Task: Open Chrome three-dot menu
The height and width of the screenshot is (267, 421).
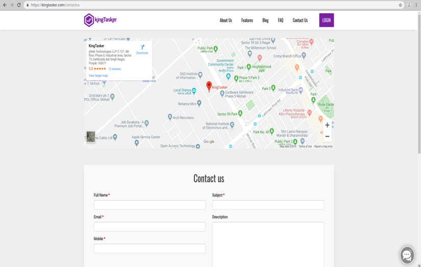Action: coord(416,5)
